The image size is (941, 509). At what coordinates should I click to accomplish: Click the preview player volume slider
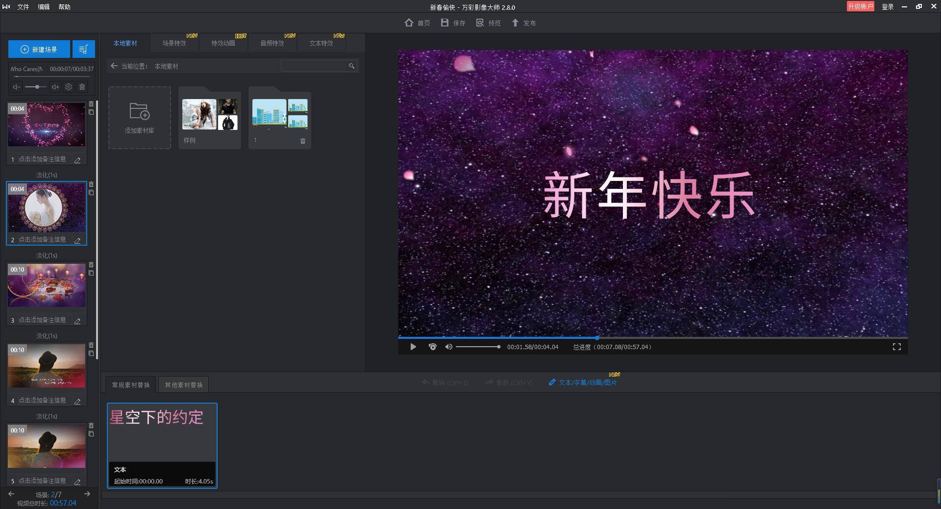click(x=478, y=347)
